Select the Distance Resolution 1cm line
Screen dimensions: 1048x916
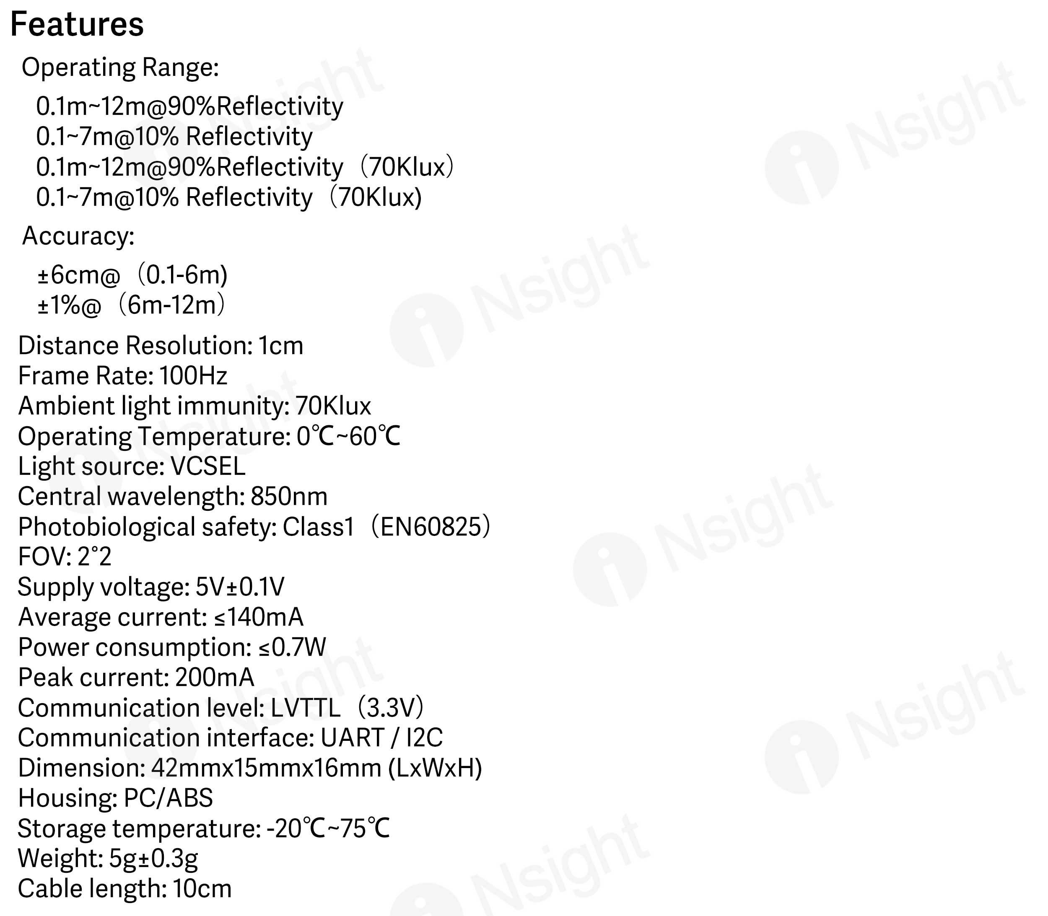pyautogui.click(x=161, y=346)
